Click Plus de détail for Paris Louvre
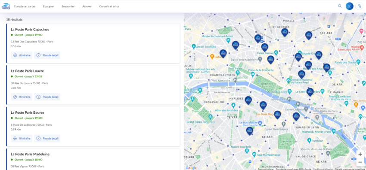Viewport: 366px width, 170px height. pyautogui.click(x=47, y=97)
